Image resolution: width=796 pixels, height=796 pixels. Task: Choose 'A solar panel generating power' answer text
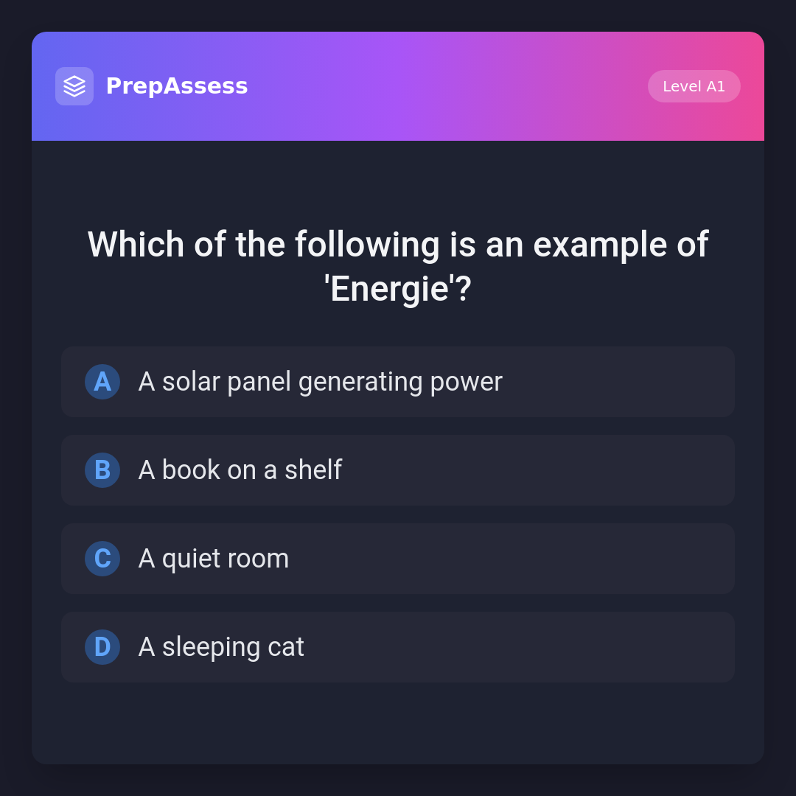(x=320, y=382)
